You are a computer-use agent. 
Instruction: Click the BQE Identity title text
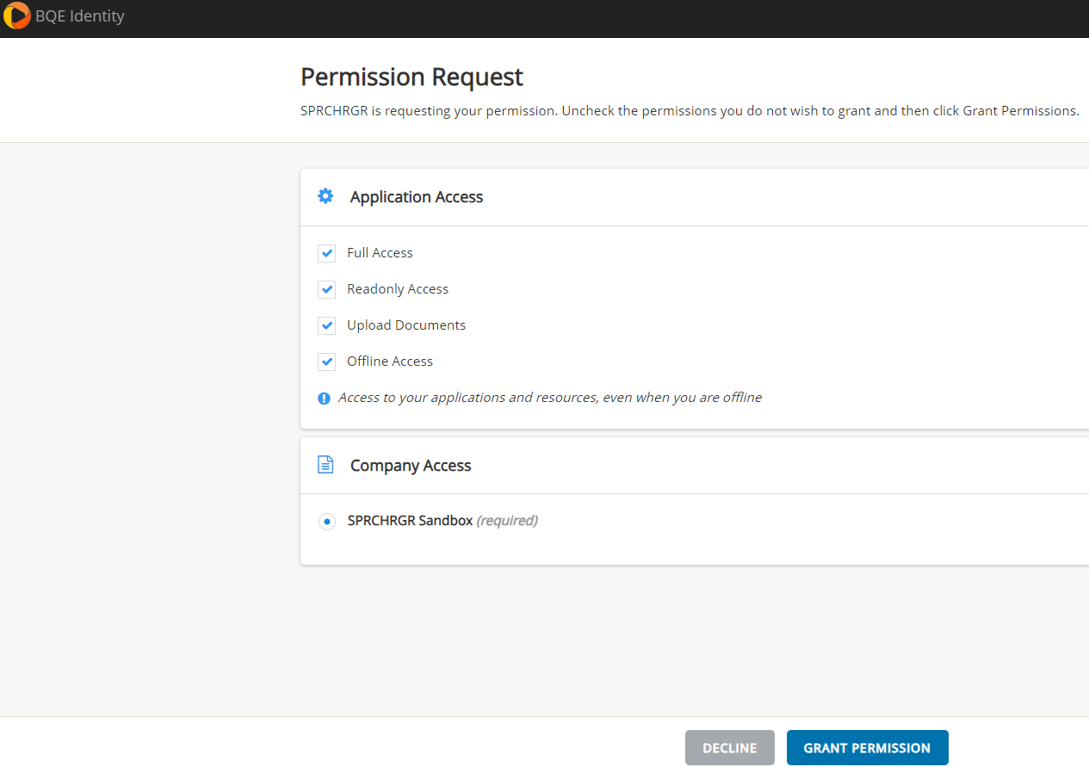[80, 16]
